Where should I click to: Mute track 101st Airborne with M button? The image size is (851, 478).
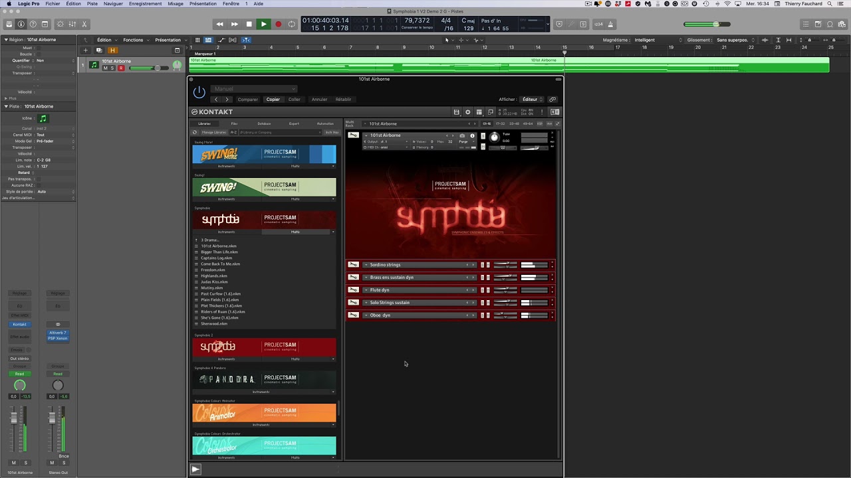pos(105,68)
